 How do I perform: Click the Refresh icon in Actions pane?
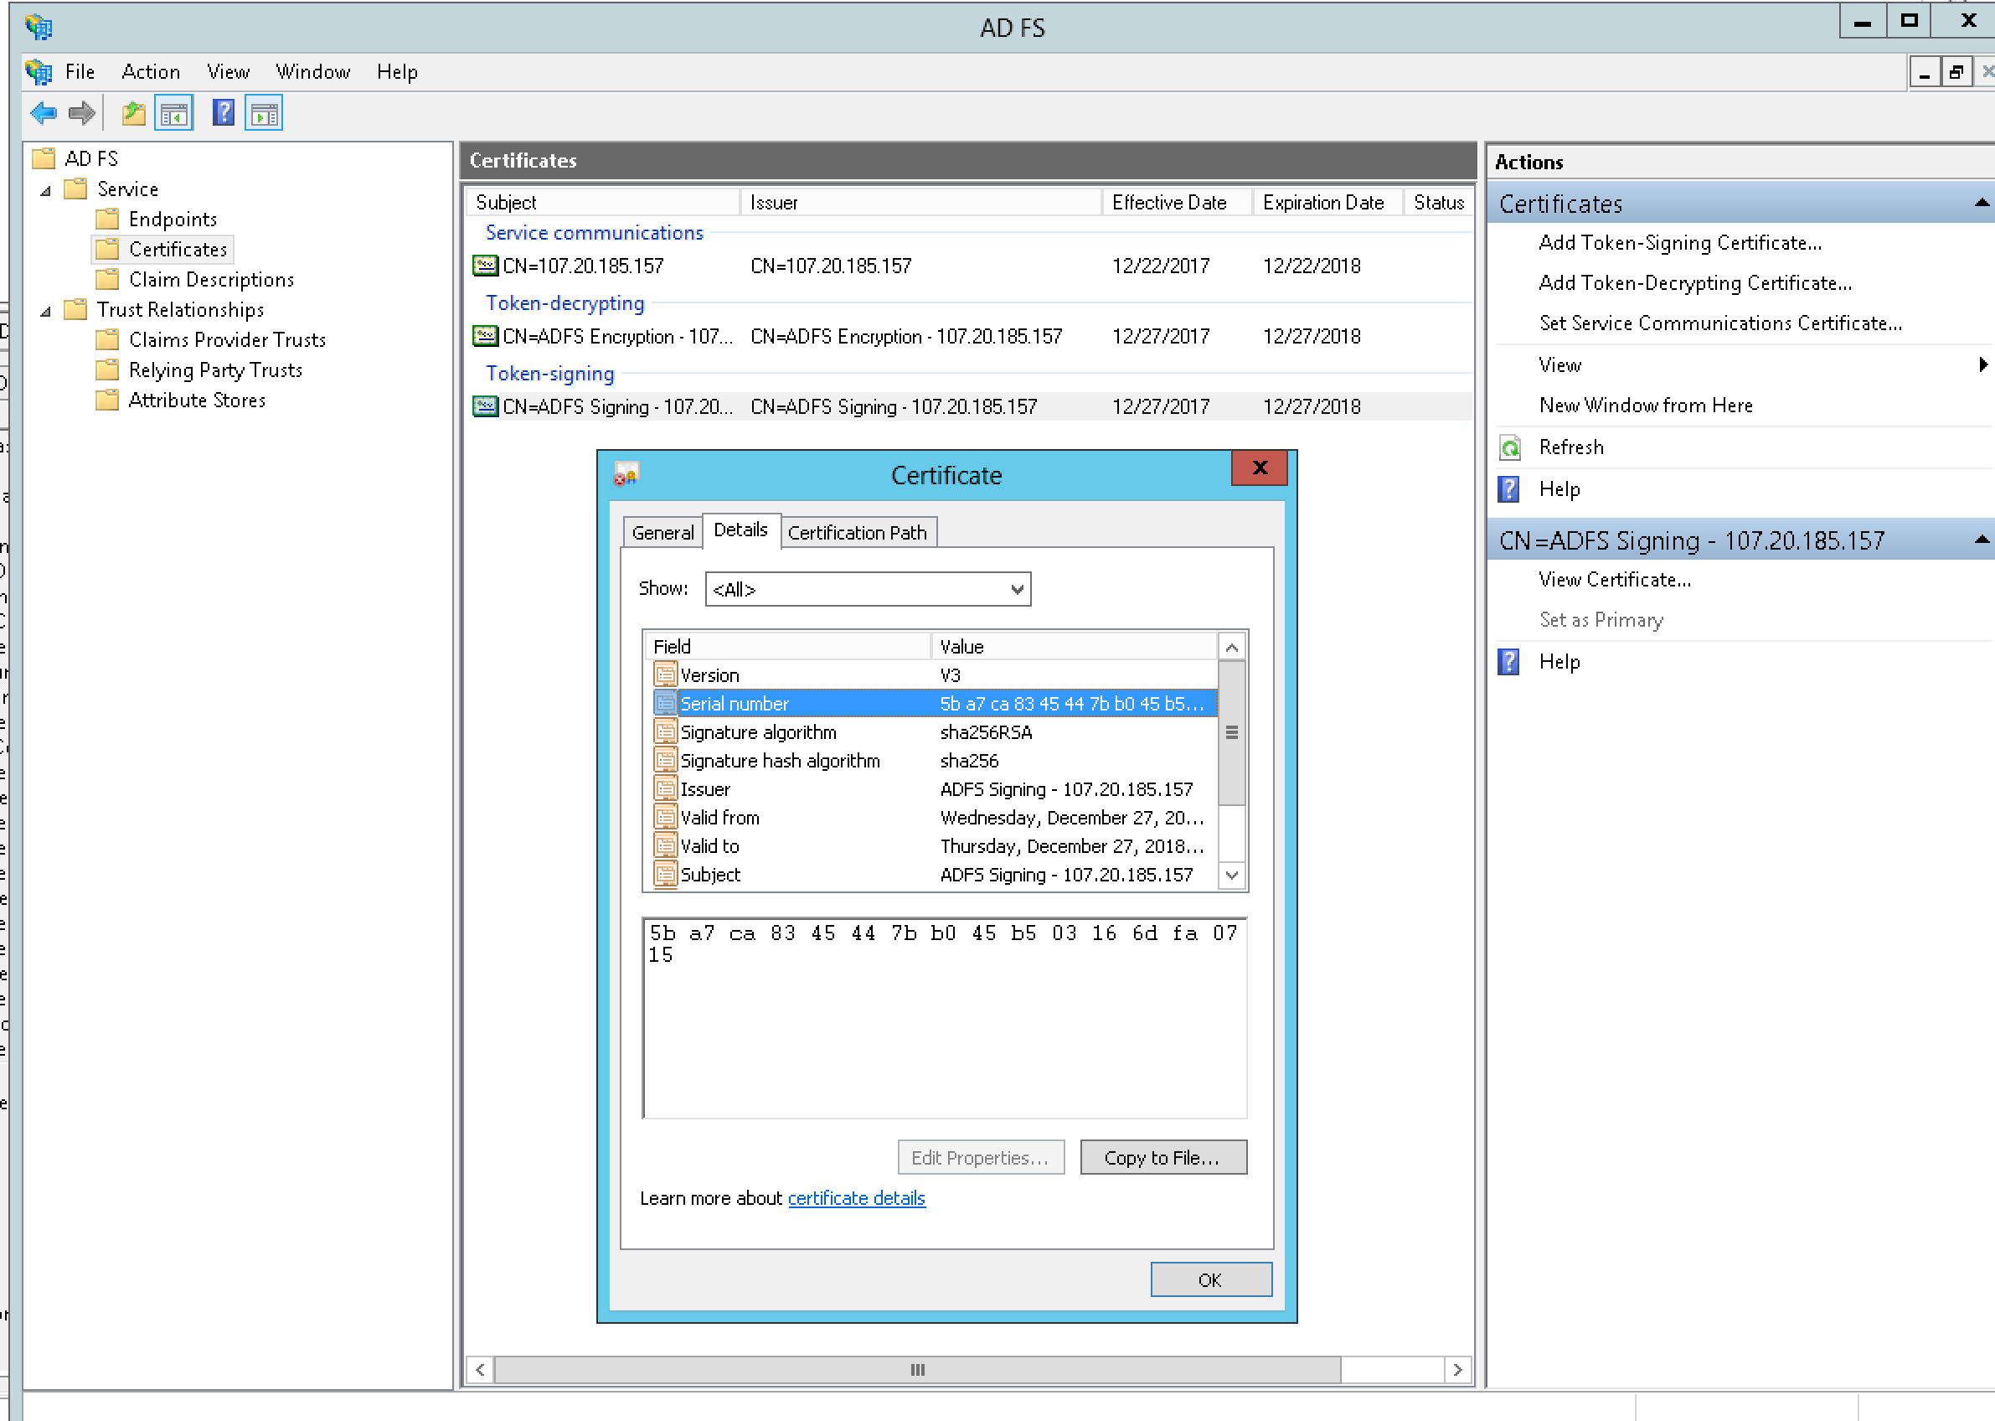click(1509, 448)
